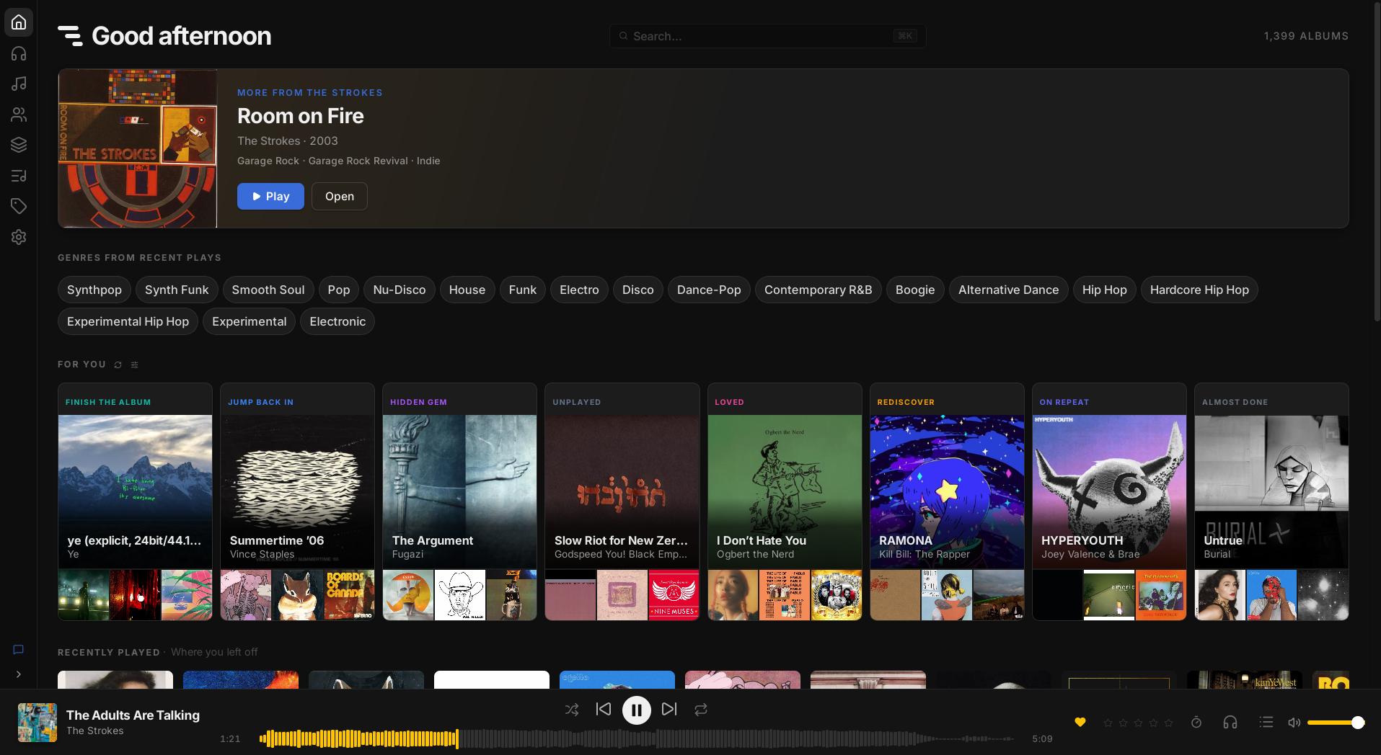
Task: Pause the current track
Action: click(637, 710)
